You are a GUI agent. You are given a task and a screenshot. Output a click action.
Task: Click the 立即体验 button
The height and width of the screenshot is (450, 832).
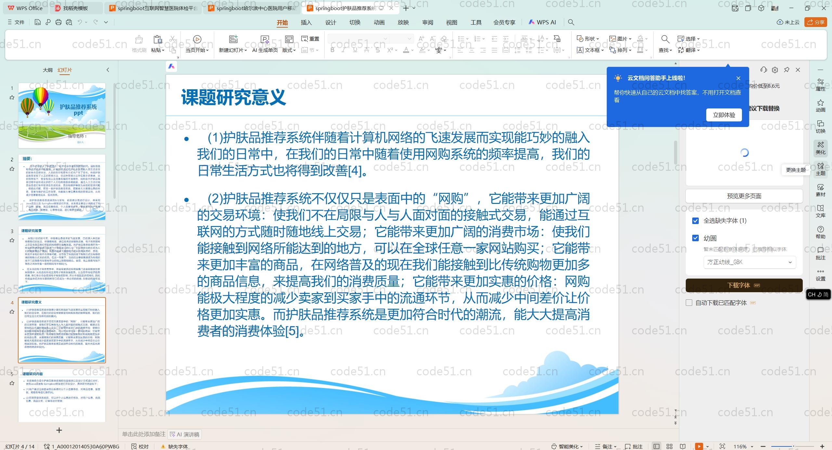(x=724, y=115)
